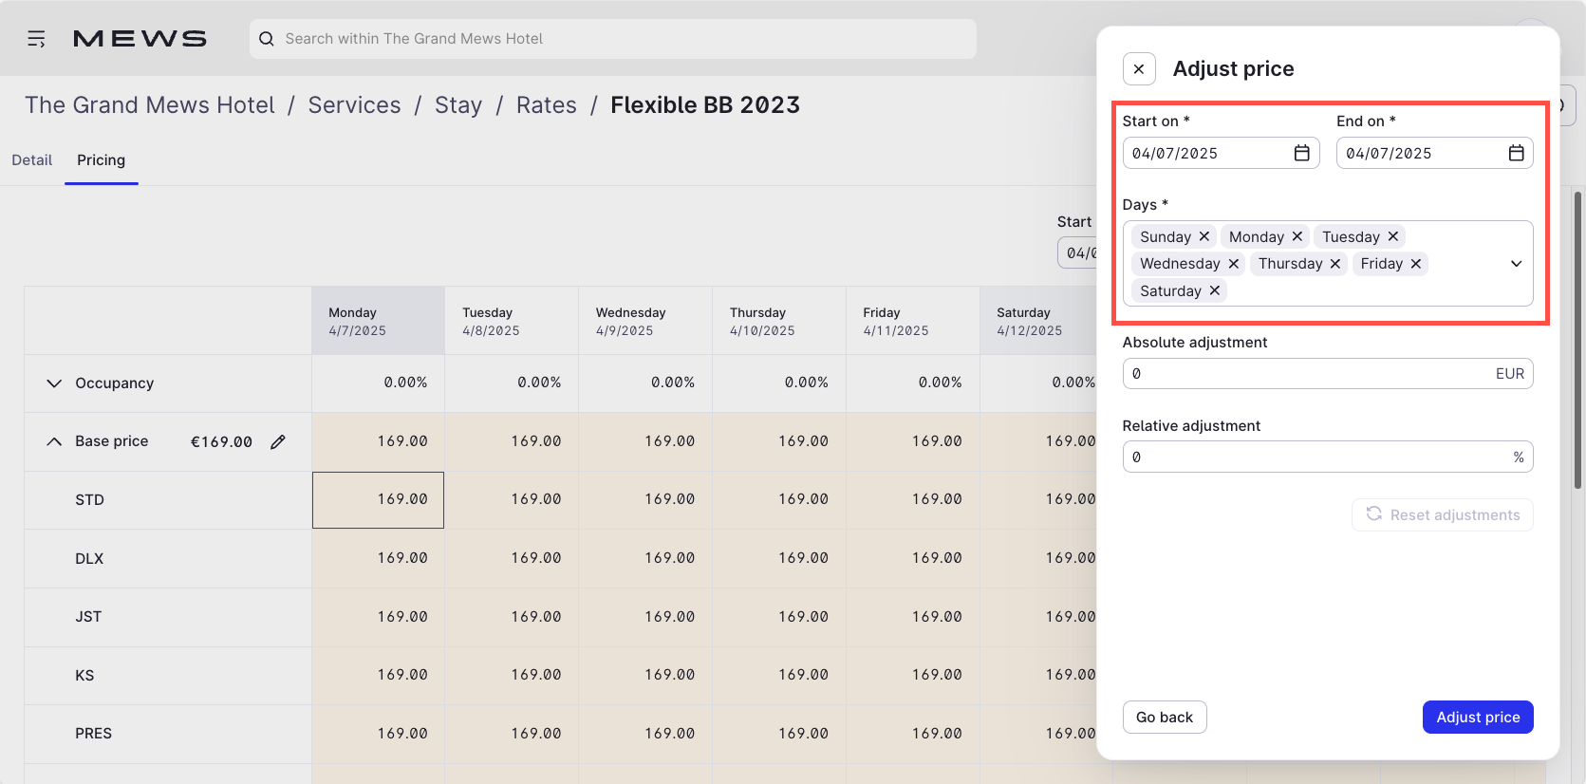Open the hamburger navigation menu
Image resolution: width=1586 pixels, height=784 pixels.
point(36,39)
